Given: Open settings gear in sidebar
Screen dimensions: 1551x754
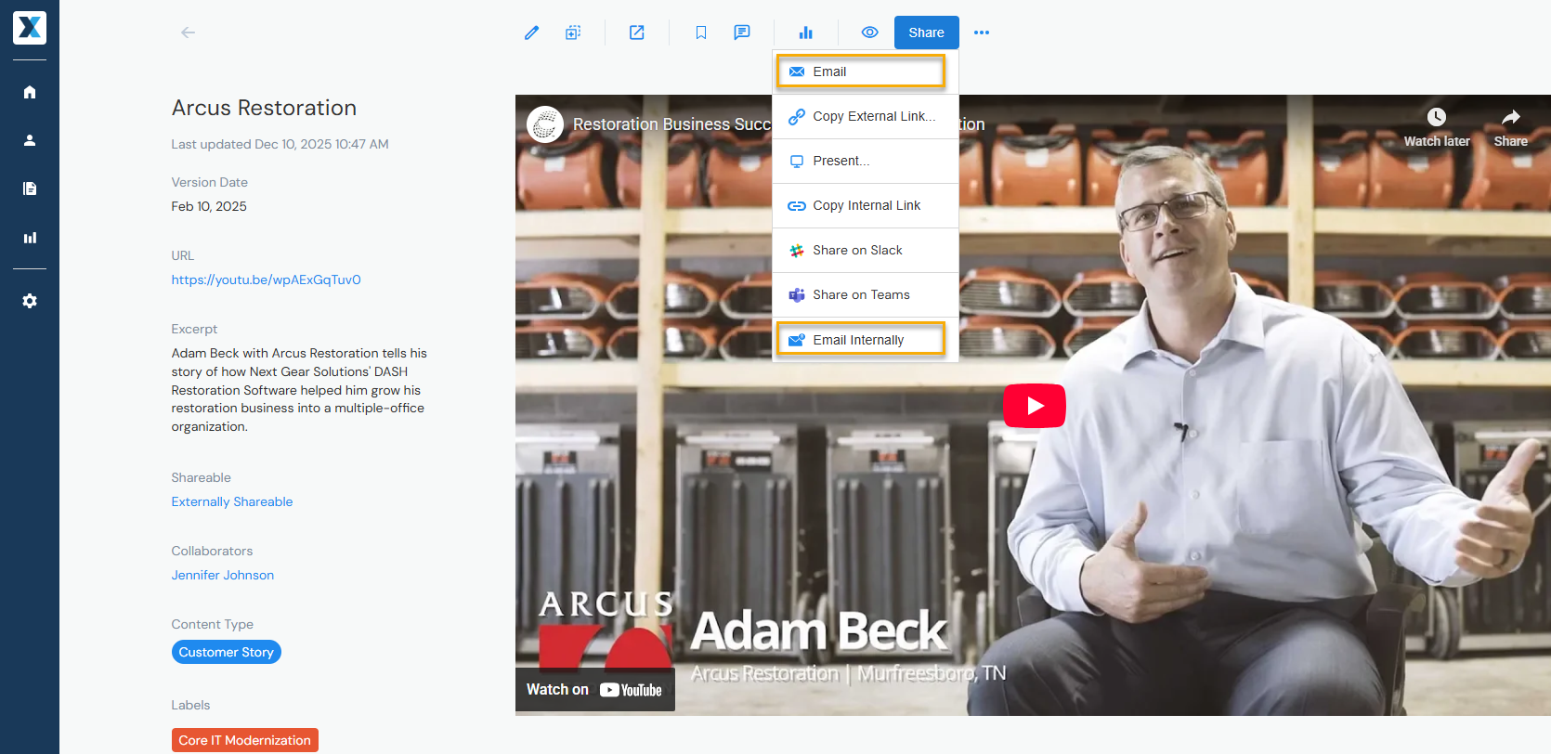Looking at the screenshot, I should point(30,301).
